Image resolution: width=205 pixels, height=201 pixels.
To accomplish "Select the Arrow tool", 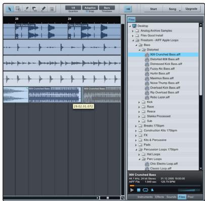I will pos(10,9).
